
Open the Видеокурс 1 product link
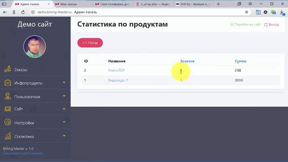pyautogui.click(x=118, y=80)
